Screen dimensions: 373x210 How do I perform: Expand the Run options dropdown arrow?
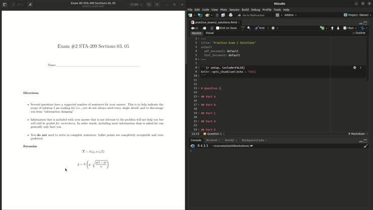coord(356,28)
